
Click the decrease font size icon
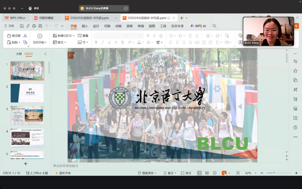click(154, 36)
